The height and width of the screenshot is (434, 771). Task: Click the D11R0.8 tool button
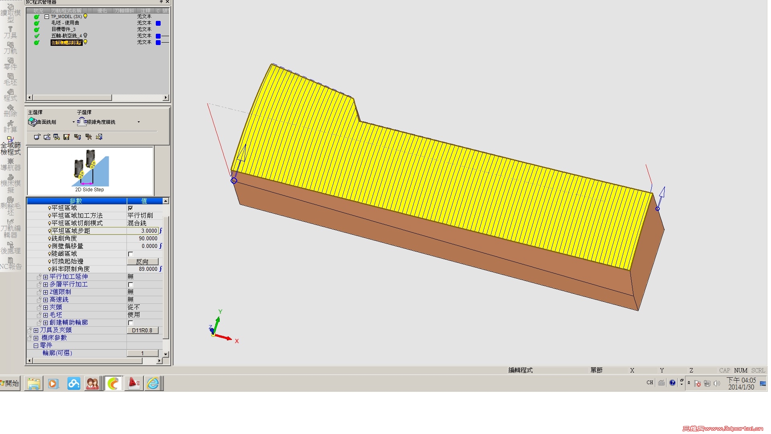tap(143, 330)
